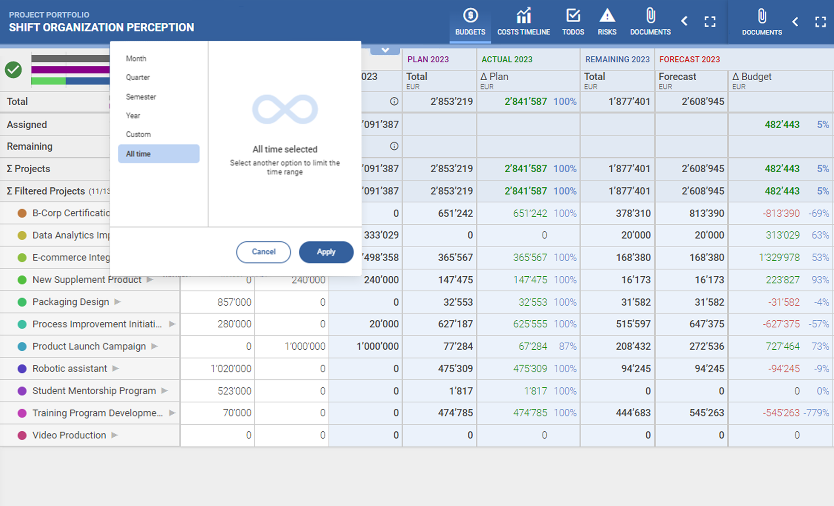Click the portfolio budget bar chart

[x=70, y=70]
